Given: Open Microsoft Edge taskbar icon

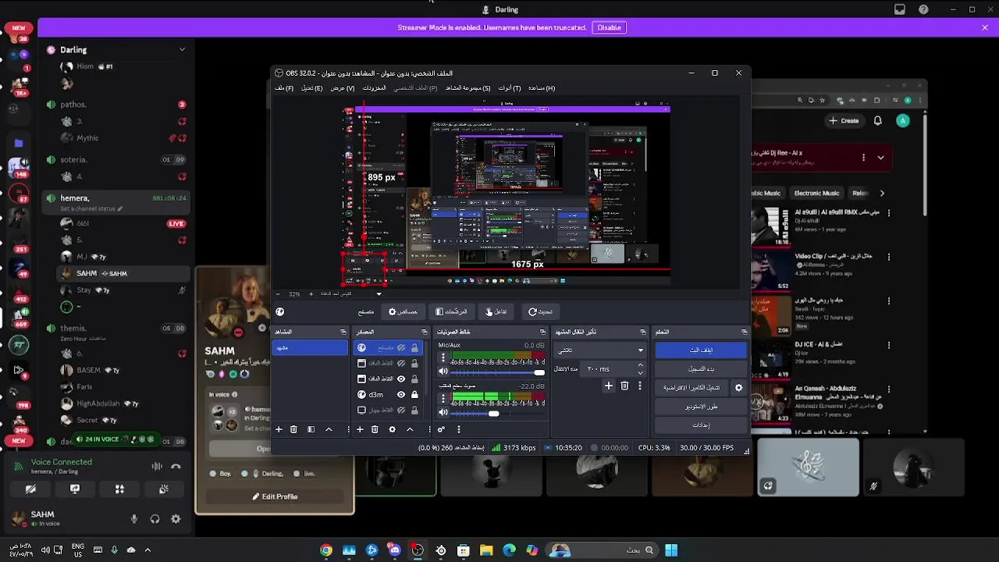Looking at the screenshot, I should [x=510, y=550].
